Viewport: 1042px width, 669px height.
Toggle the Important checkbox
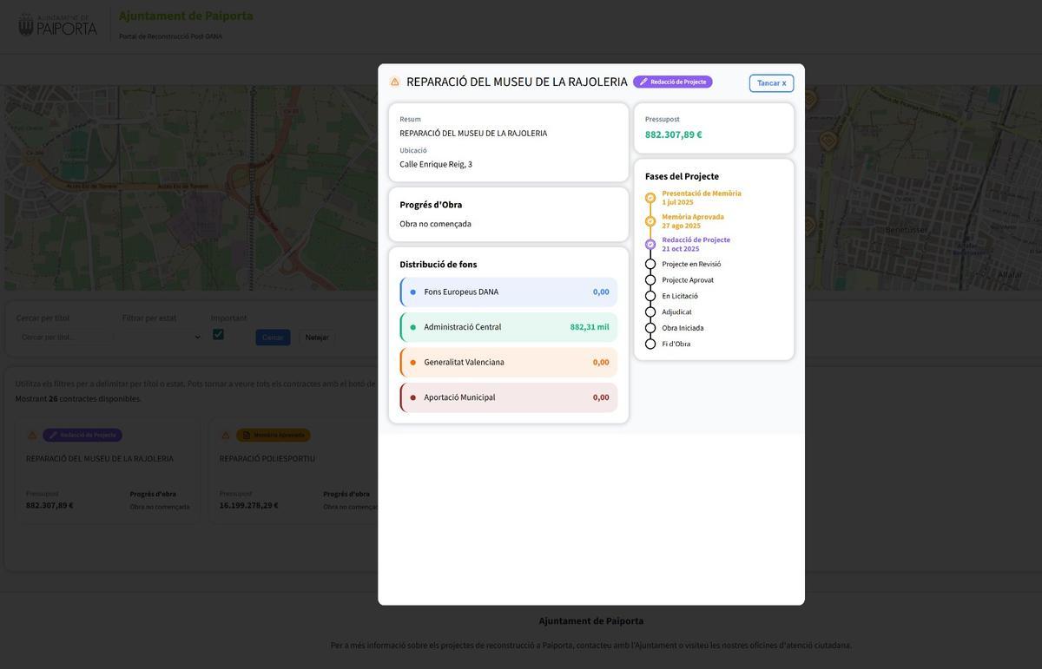(x=218, y=335)
